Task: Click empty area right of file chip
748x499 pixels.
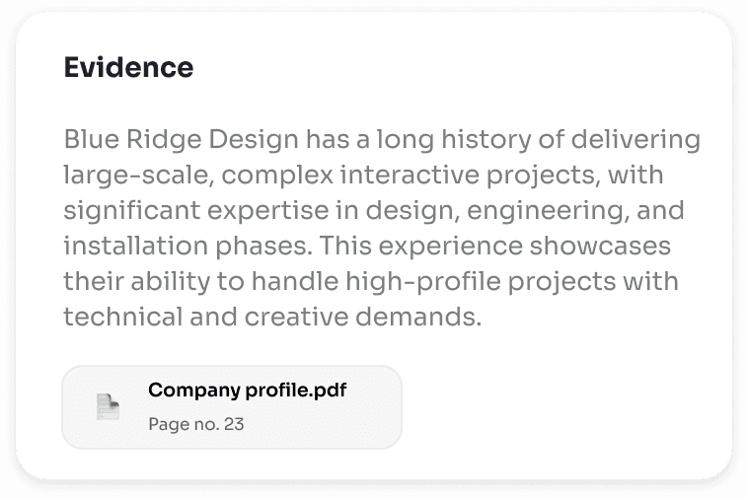Action: tap(562, 407)
